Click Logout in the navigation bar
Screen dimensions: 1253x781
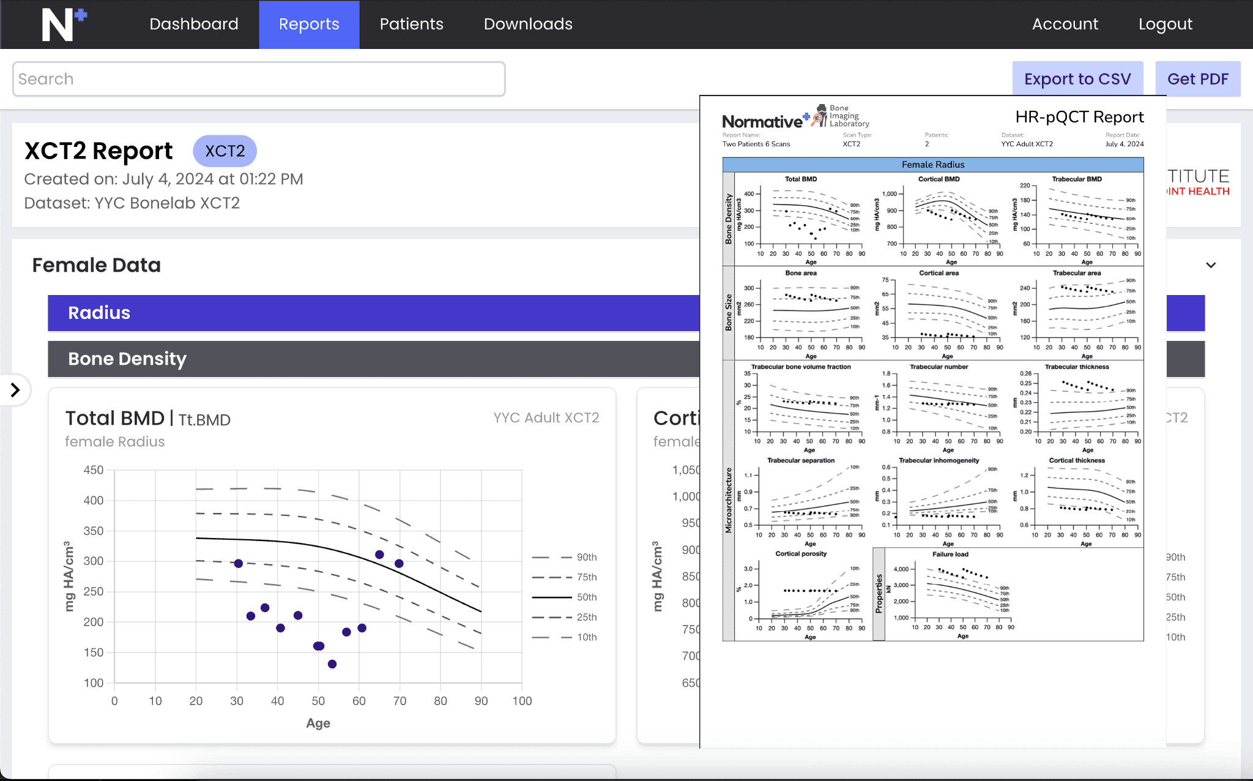1165,24
